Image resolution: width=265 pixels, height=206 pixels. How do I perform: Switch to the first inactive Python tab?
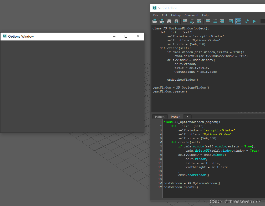click(x=160, y=117)
